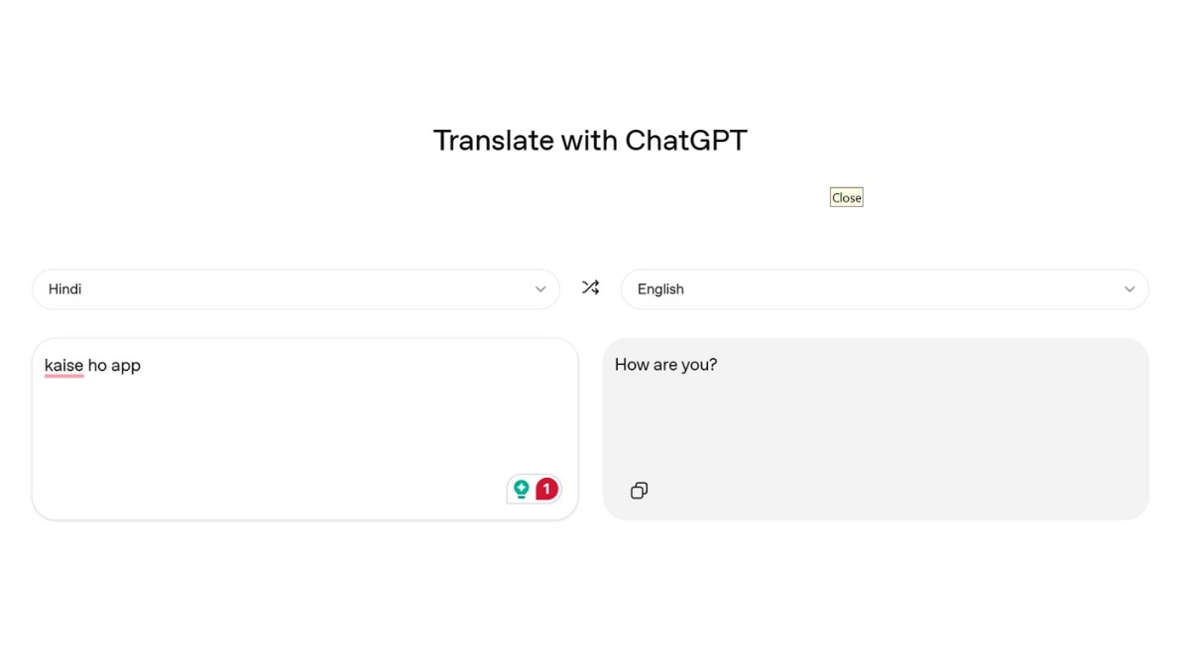Click the copy pages icon under "How are you?"
Screen dimensions: 1190x669
click(x=639, y=490)
